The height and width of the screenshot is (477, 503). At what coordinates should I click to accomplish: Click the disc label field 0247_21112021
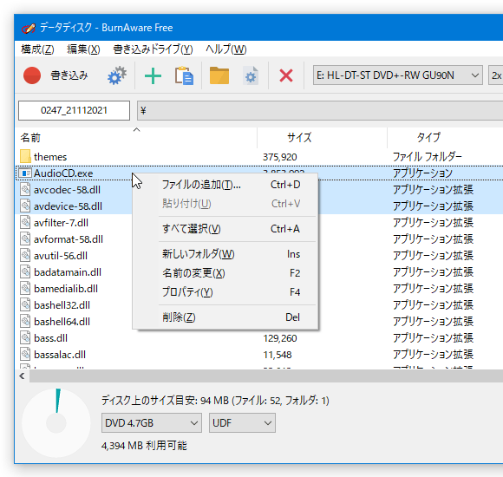pyautogui.click(x=74, y=110)
